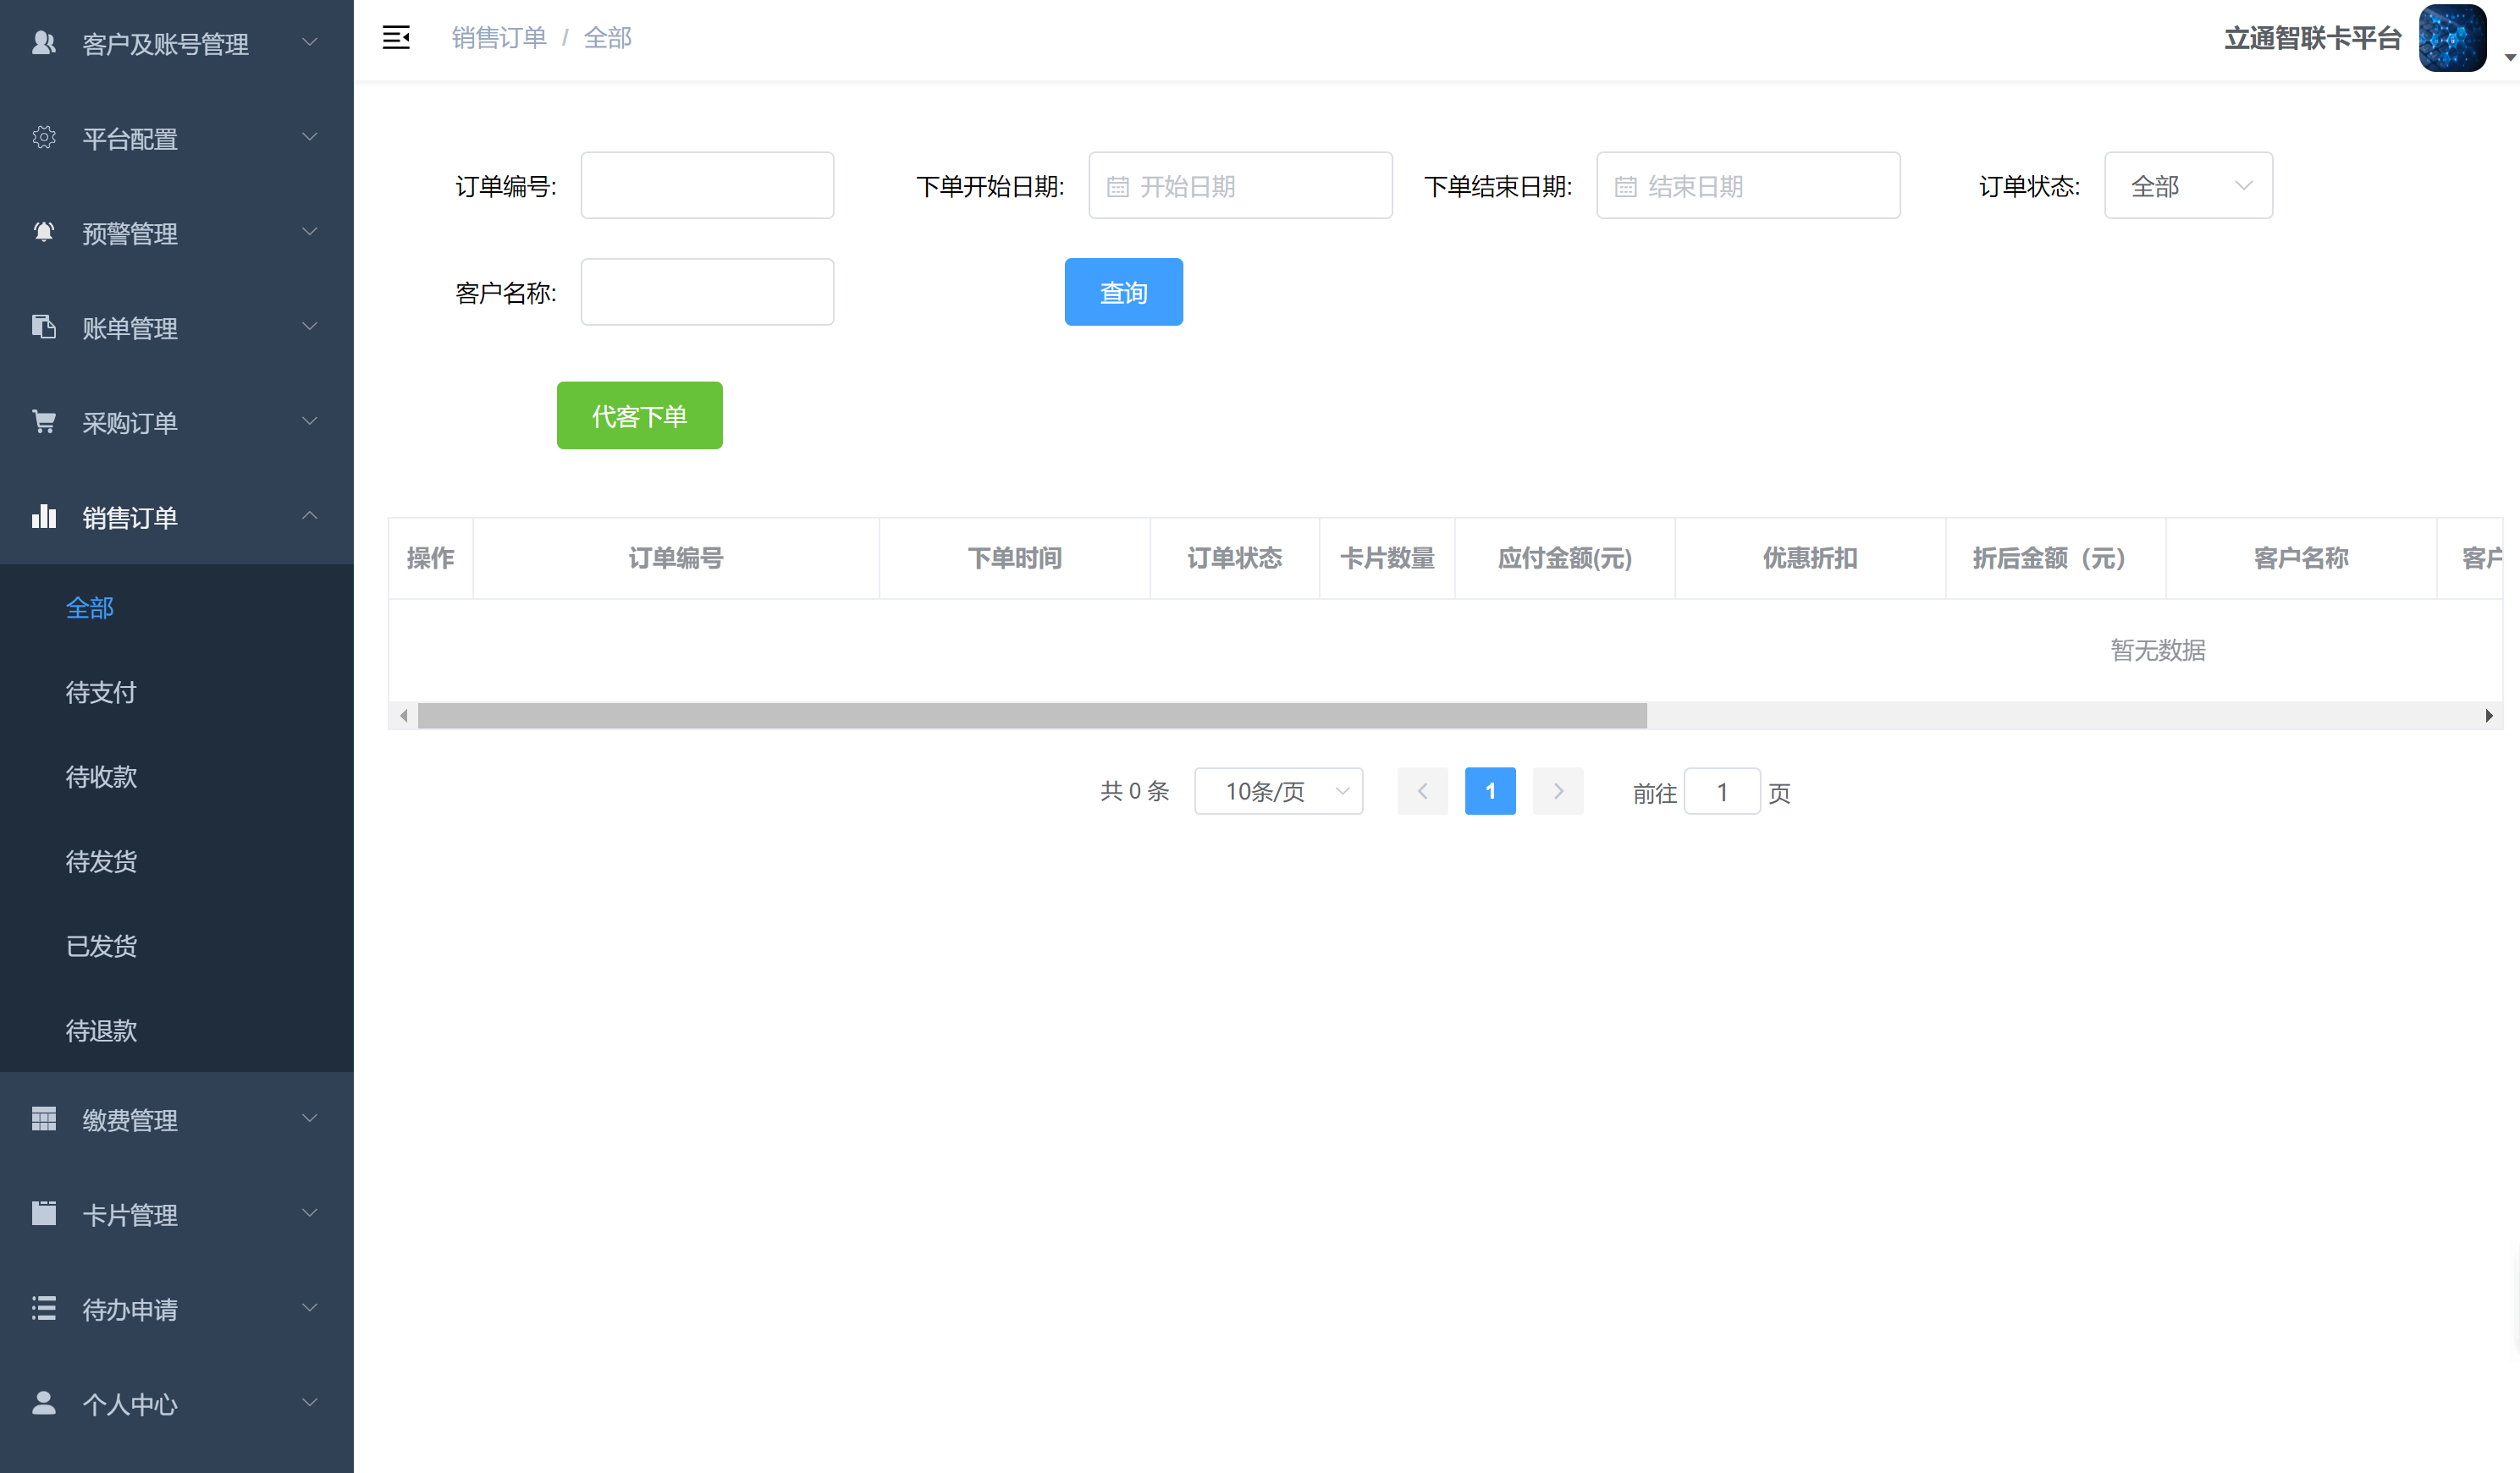Focus the 前往 page number input
The height and width of the screenshot is (1473, 2520).
(1722, 791)
